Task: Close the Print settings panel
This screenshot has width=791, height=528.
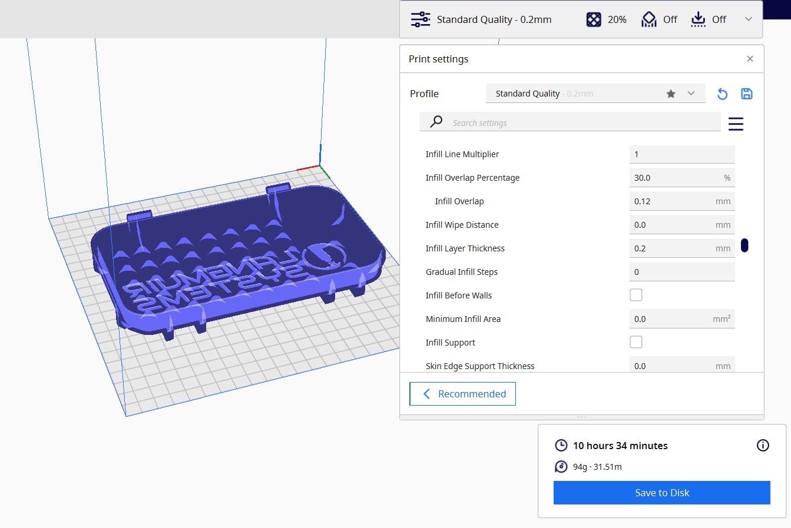Action: point(750,59)
